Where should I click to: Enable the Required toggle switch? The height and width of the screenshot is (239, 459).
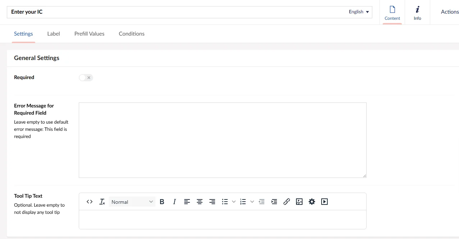tap(86, 78)
